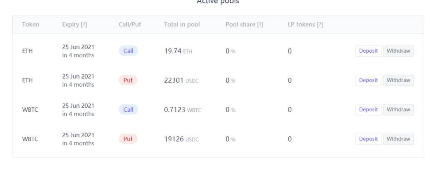
Task: Click the Call/Put column header
Action: [130, 25]
